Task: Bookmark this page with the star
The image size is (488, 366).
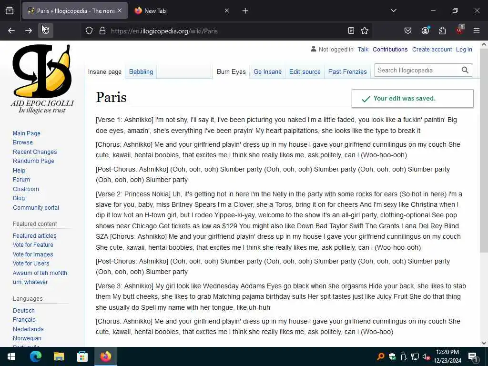Action: click(365, 31)
